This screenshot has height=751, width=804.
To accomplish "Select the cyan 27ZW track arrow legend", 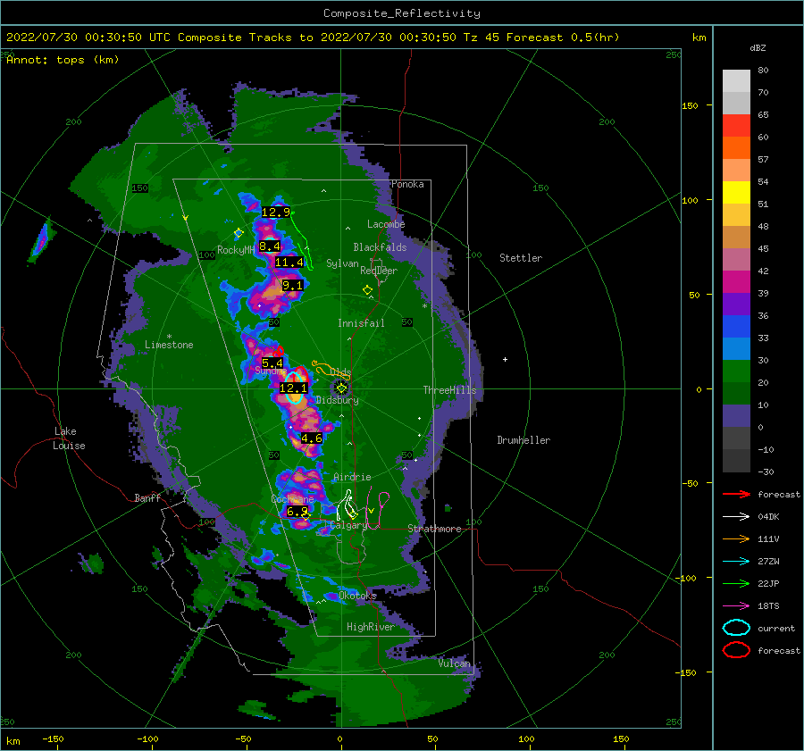I will click(x=736, y=562).
